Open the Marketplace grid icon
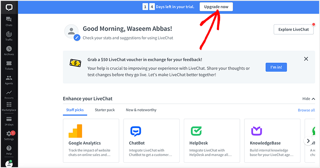 (9, 104)
